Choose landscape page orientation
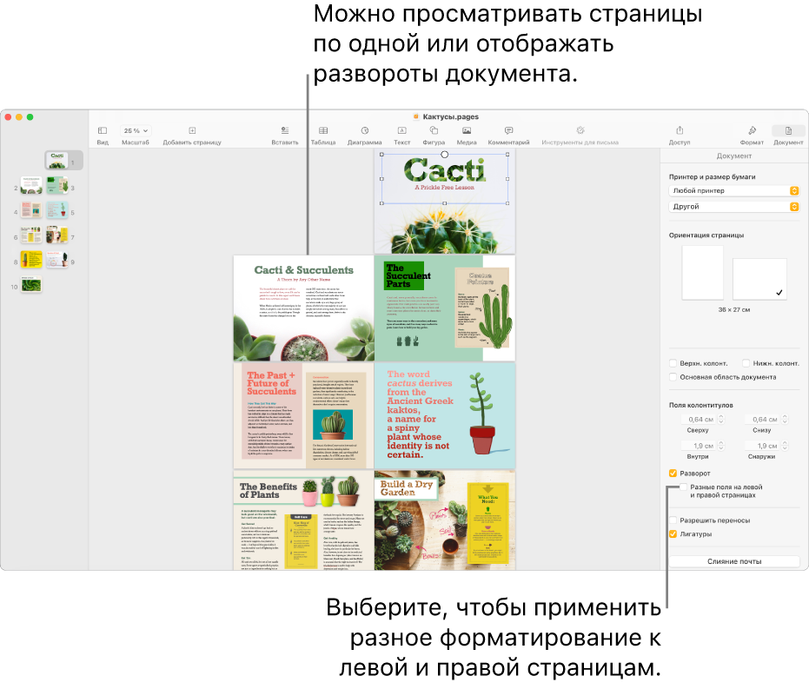809x689 pixels. [x=759, y=279]
